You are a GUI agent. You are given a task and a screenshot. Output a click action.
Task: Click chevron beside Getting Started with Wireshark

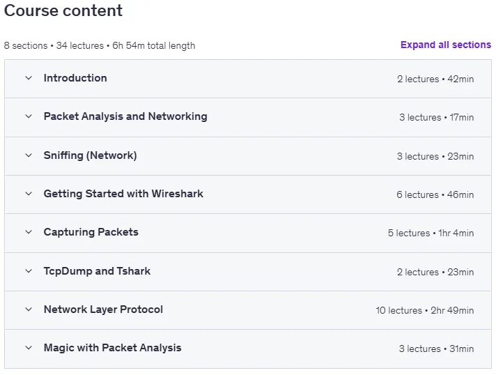(29, 194)
